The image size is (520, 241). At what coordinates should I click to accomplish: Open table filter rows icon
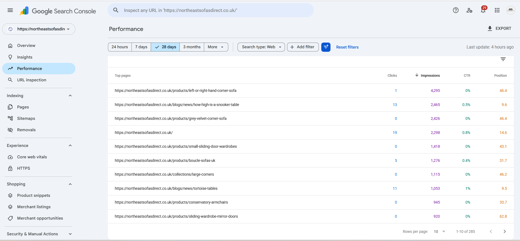coord(503,59)
